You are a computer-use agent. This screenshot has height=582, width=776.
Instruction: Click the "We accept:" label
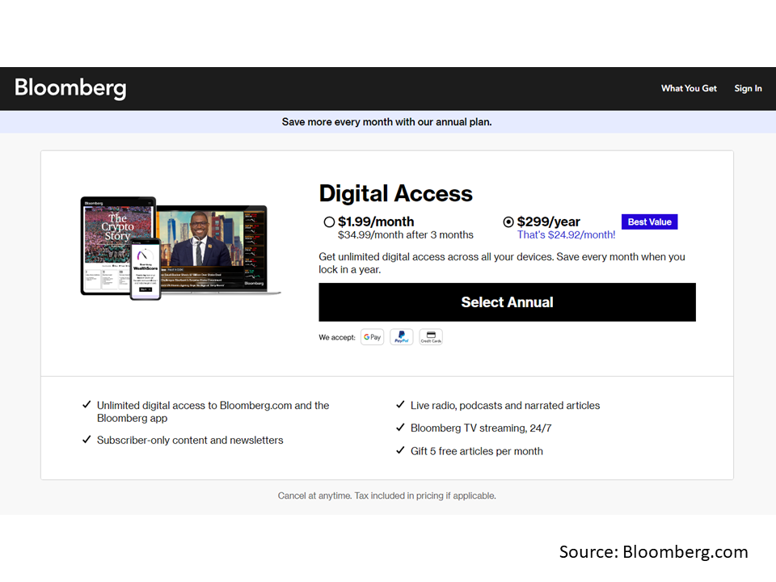point(337,338)
